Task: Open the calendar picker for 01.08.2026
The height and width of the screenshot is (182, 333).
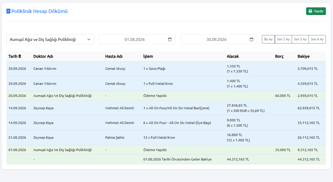Action: [170, 39]
